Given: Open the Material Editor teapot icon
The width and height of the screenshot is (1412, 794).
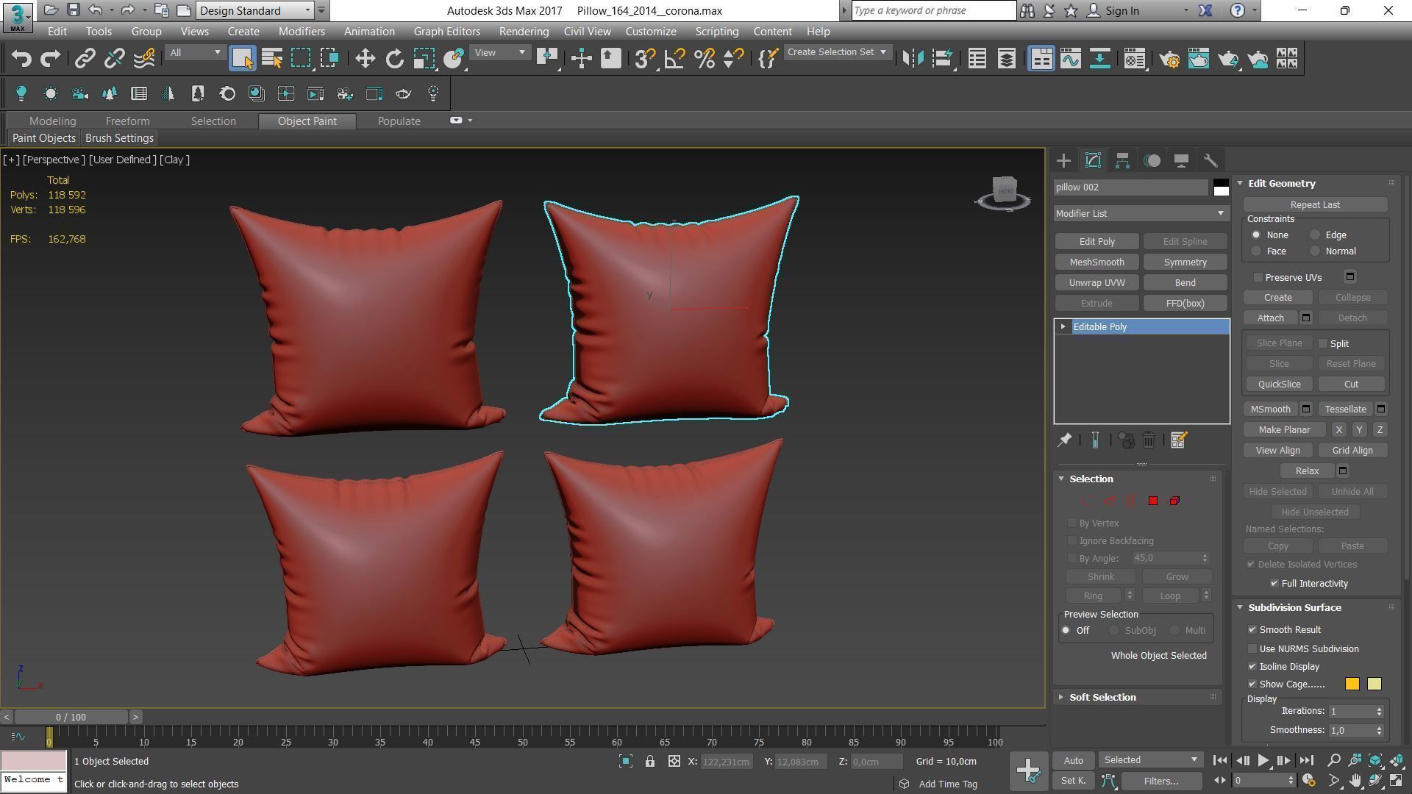Looking at the screenshot, I should [x=1135, y=59].
